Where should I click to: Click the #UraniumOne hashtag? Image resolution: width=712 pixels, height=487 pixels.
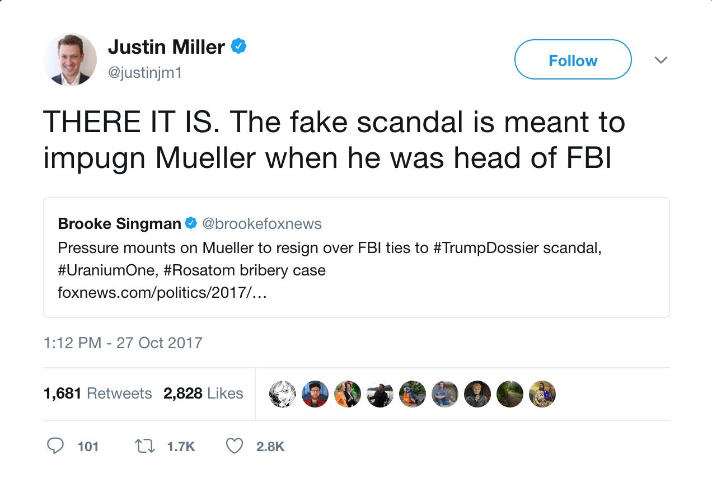(x=106, y=270)
